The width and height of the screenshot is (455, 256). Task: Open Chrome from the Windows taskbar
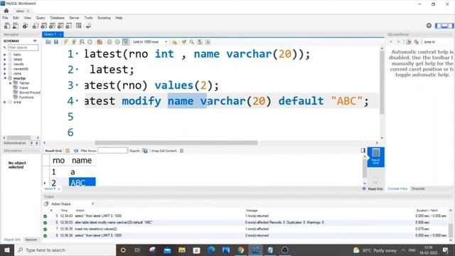coord(241,250)
